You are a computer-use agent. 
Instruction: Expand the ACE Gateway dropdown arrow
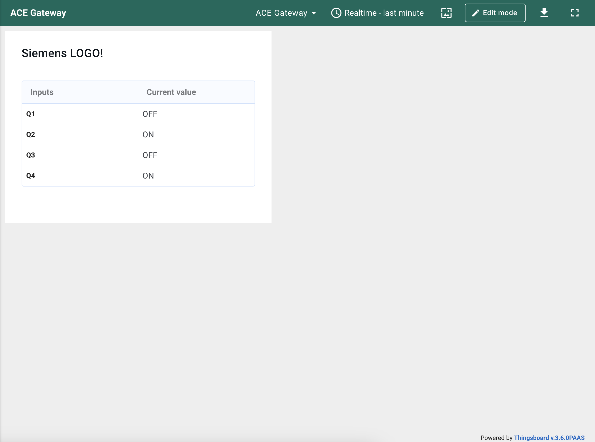[314, 13]
